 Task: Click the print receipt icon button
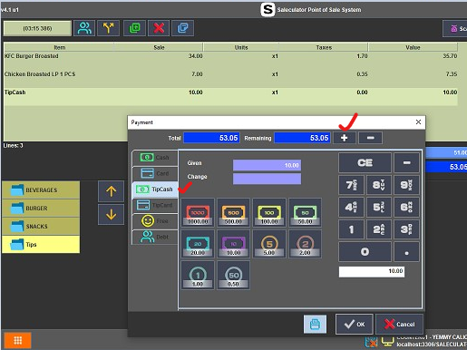pyautogui.click(x=315, y=325)
